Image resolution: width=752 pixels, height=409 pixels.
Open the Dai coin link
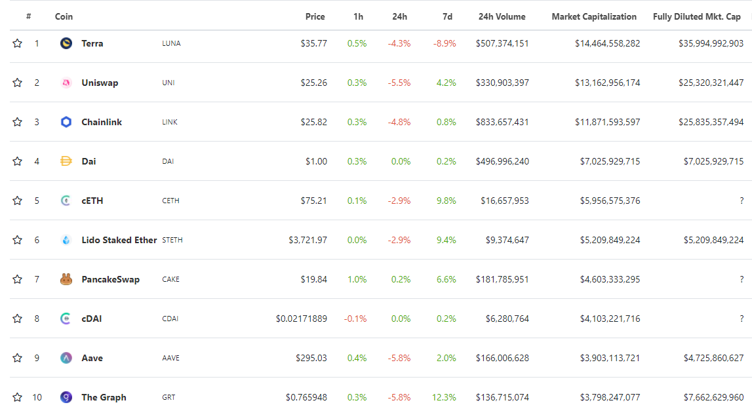click(x=89, y=161)
